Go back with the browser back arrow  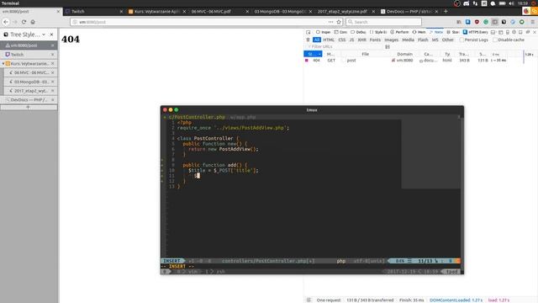[x=6, y=22]
